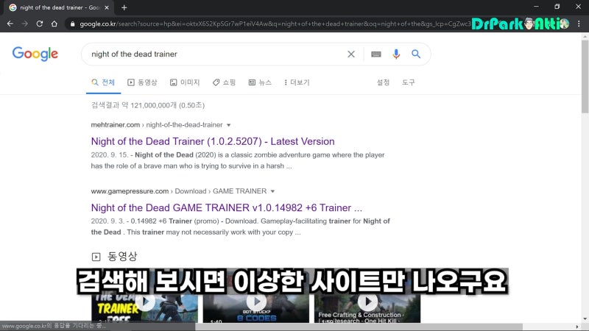Start voice search with the microphone icon

[x=396, y=54]
